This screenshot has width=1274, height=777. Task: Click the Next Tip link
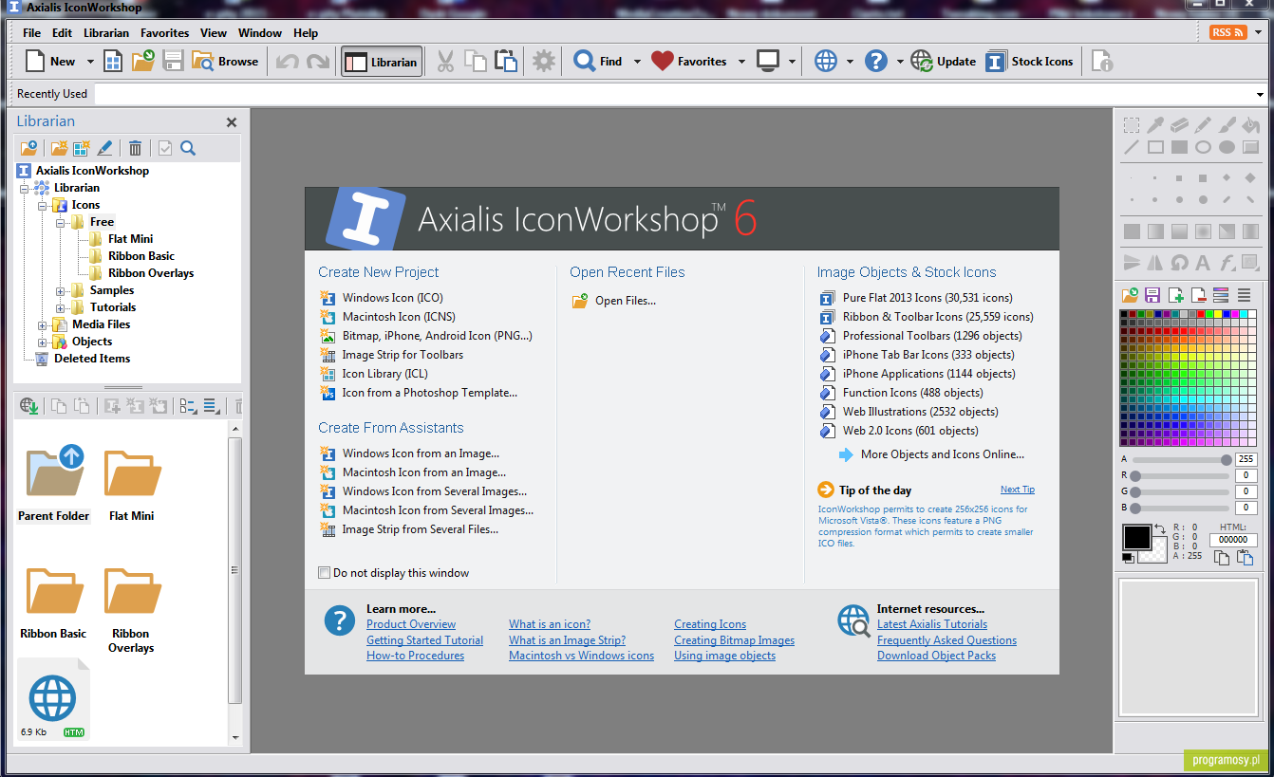coord(1018,490)
